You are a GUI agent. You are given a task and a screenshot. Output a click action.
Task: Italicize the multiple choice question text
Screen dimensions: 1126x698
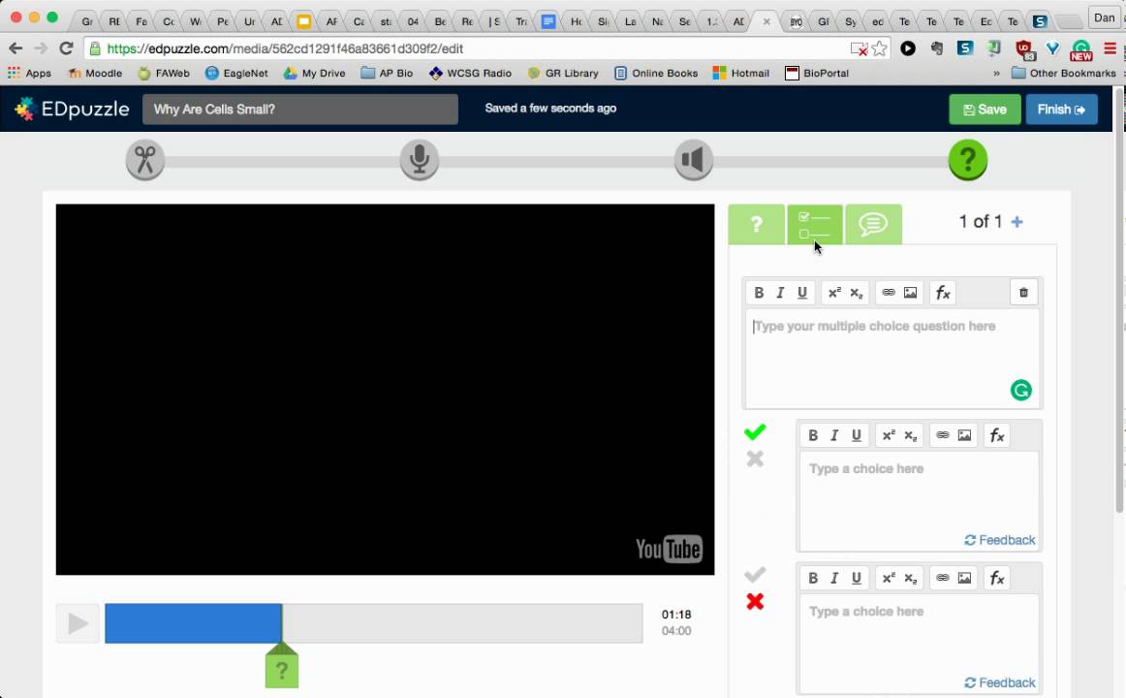pos(780,292)
